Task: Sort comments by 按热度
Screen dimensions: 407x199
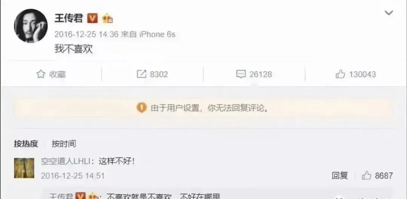Action: click(x=26, y=144)
